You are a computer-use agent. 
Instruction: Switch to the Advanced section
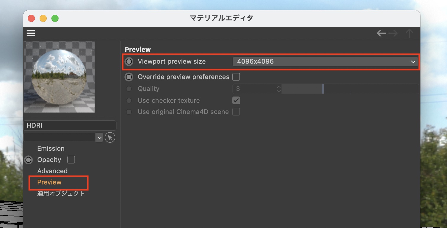pos(52,171)
